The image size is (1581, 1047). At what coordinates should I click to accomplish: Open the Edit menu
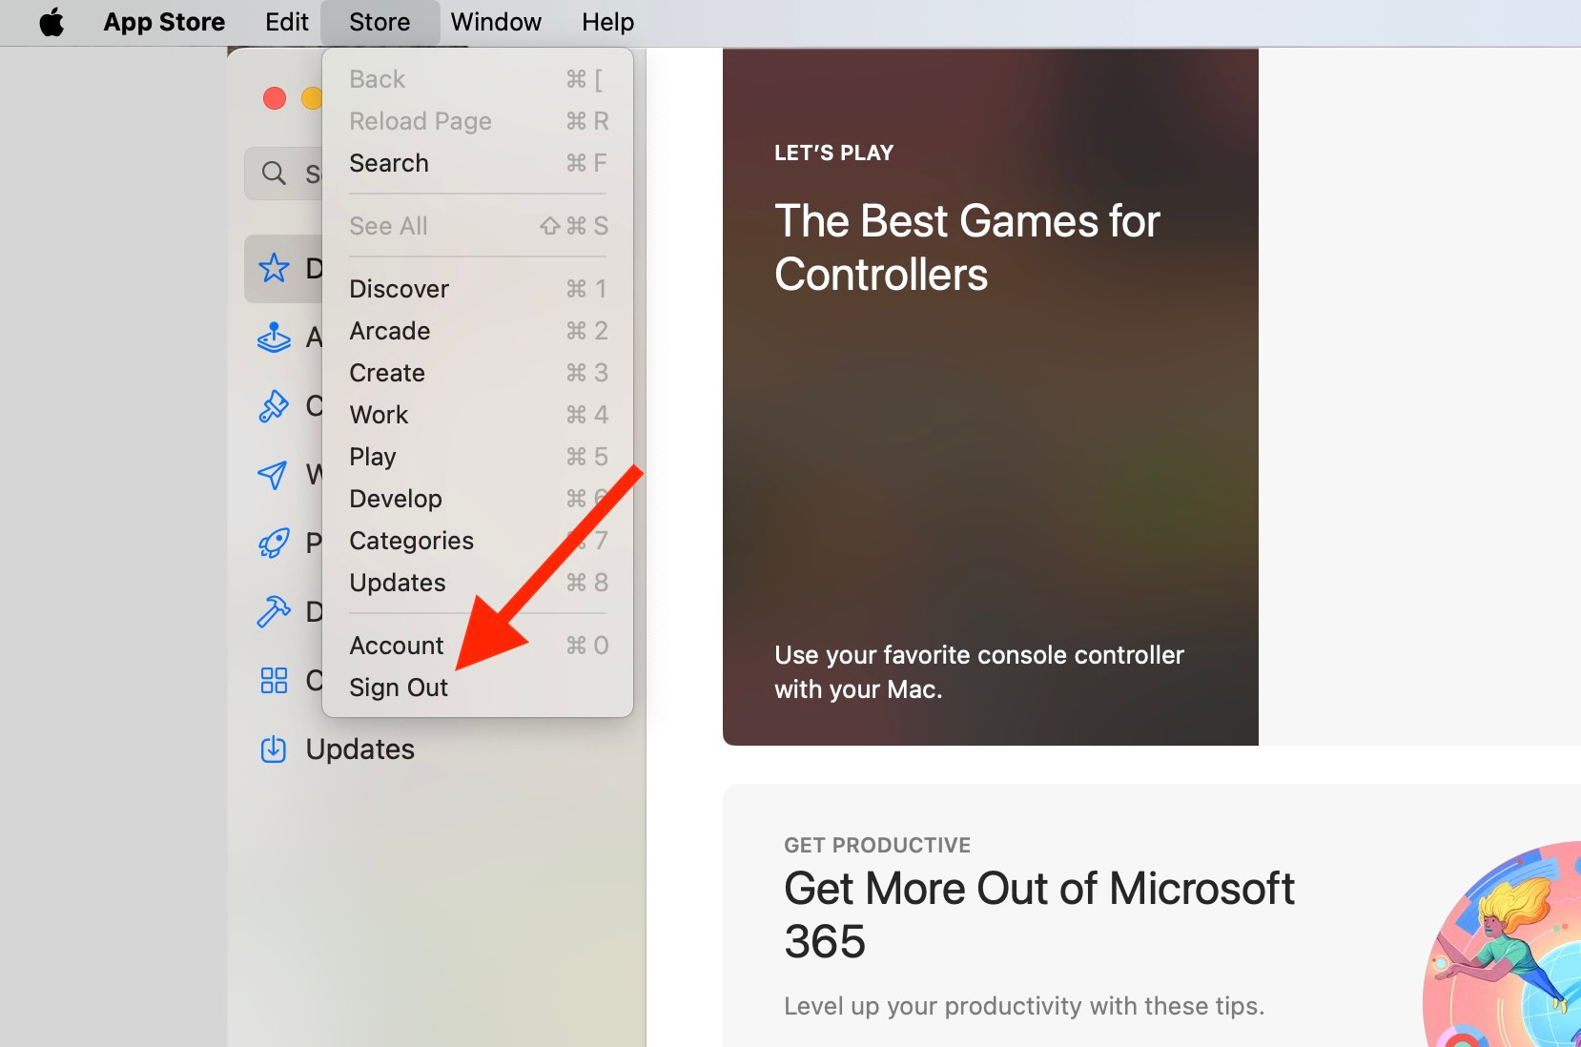click(287, 22)
